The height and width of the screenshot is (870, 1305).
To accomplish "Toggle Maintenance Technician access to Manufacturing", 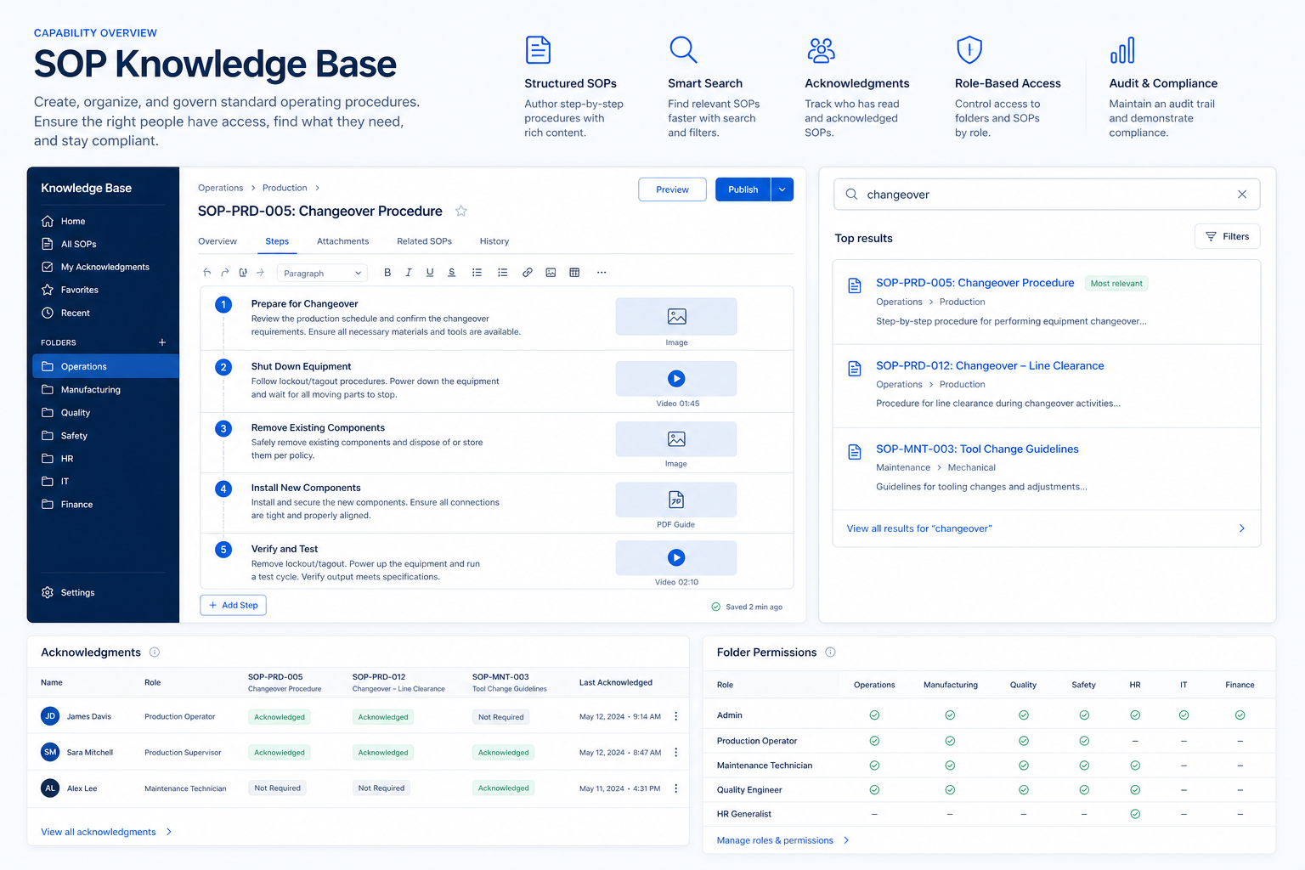I will click(x=950, y=765).
